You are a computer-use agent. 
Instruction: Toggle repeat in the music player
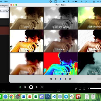42,87
